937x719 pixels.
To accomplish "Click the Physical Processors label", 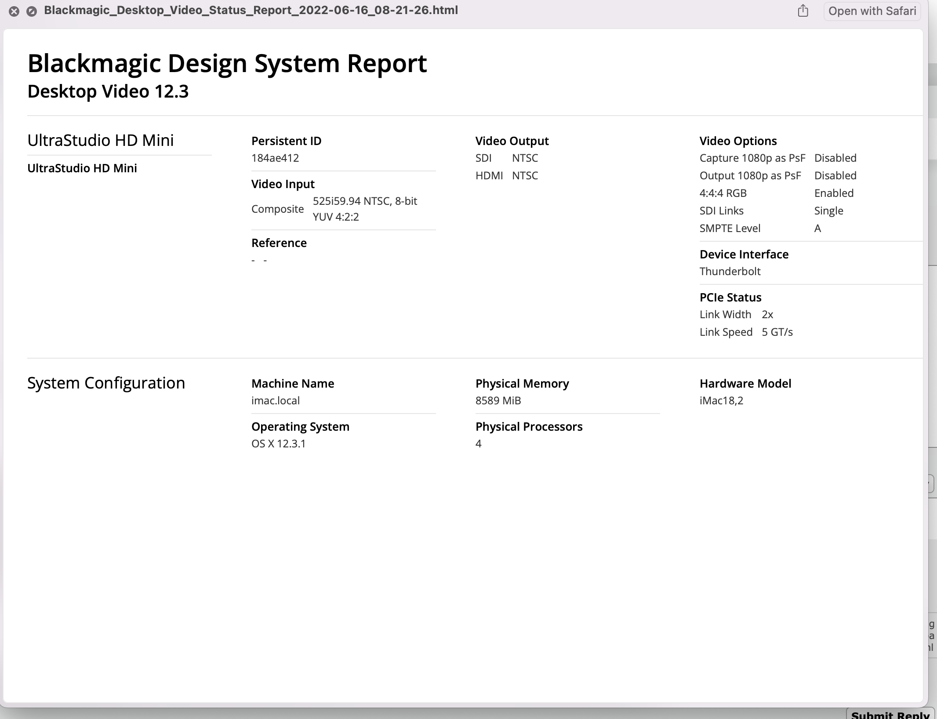I will tap(529, 427).
